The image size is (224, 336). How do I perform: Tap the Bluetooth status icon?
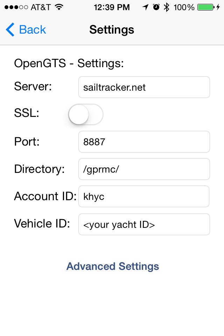coord(166,7)
